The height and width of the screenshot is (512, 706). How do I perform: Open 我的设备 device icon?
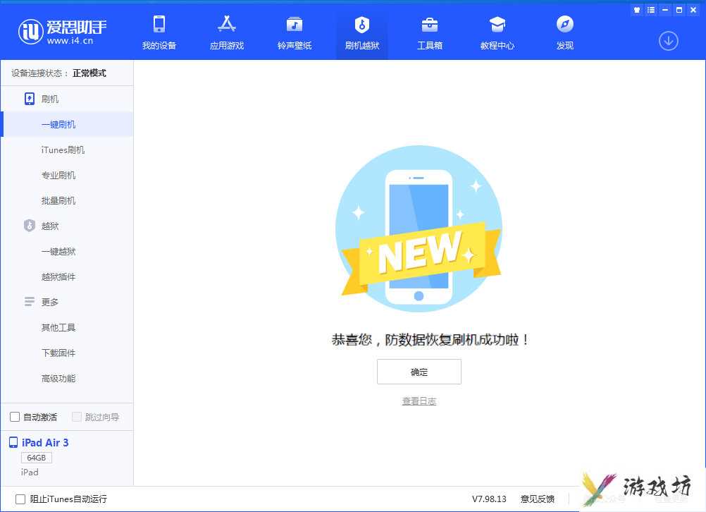(x=159, y=24)
